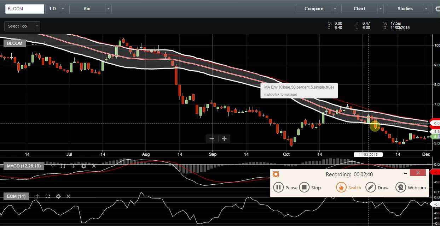Screen dimensions: 440x226
Task: Zoom out the chart with minus button
Action: 212,139
